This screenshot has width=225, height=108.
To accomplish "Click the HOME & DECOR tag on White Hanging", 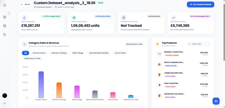I will 171,66.
